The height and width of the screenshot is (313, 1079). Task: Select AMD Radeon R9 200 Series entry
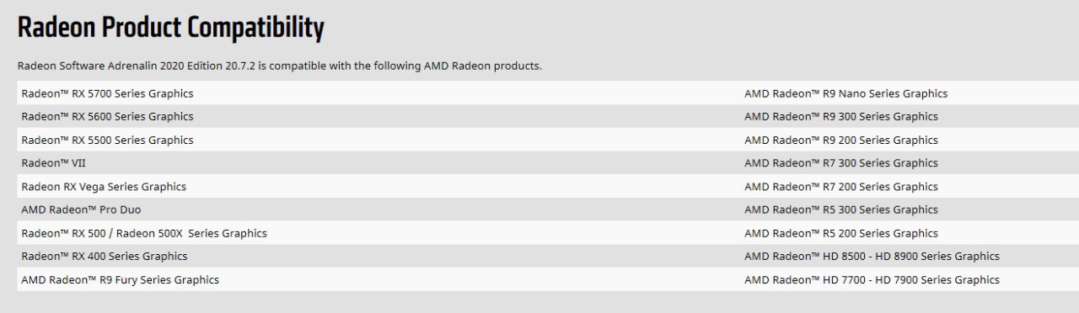pos(841,140)
